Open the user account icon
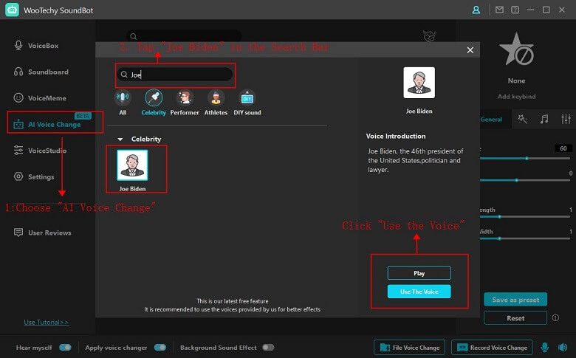Viewport: 576px width, 358px height. pos(476,10)
